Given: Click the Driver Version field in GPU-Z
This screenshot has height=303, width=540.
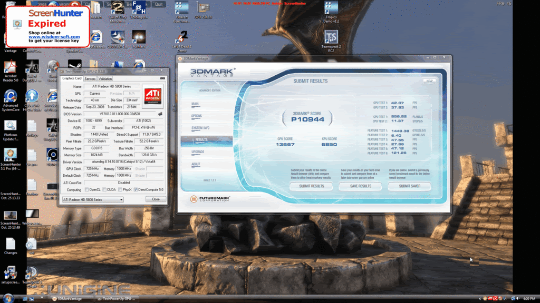Looking at the screenshot, I should coord(123,162).
